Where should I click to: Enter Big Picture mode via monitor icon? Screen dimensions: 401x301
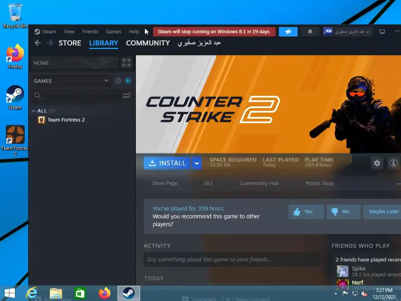pos(382,32)
